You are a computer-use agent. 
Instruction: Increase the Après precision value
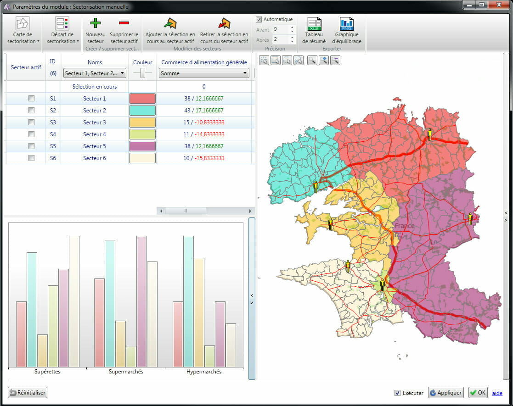pyautogui.click(x=292, y=37)
